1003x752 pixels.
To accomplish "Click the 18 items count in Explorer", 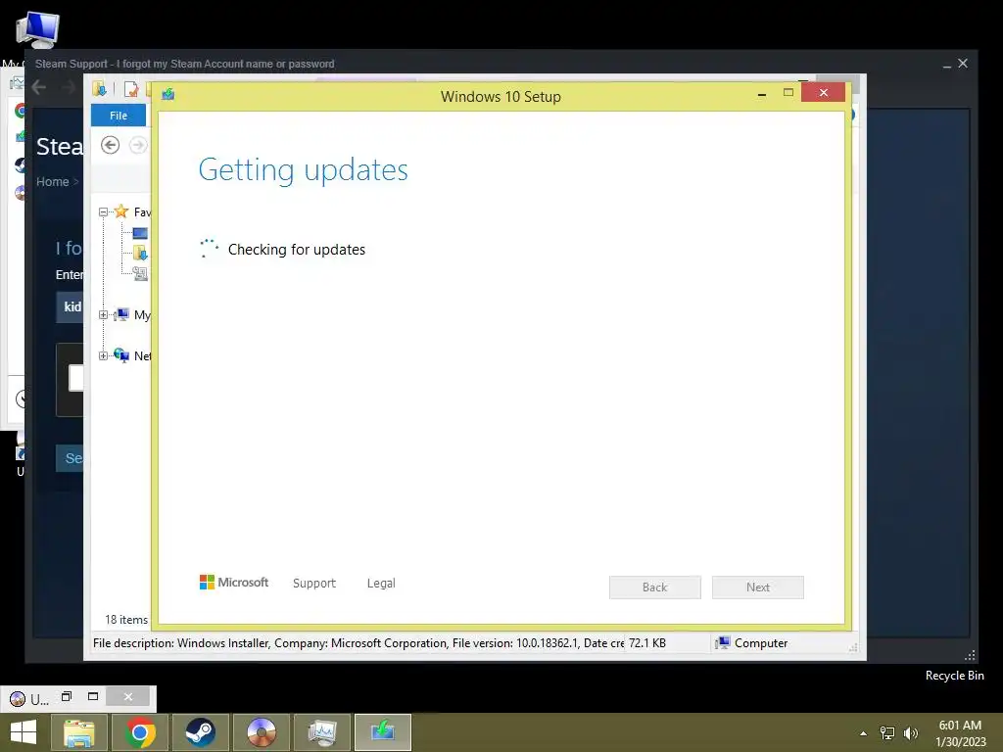I will pos(126,620).
